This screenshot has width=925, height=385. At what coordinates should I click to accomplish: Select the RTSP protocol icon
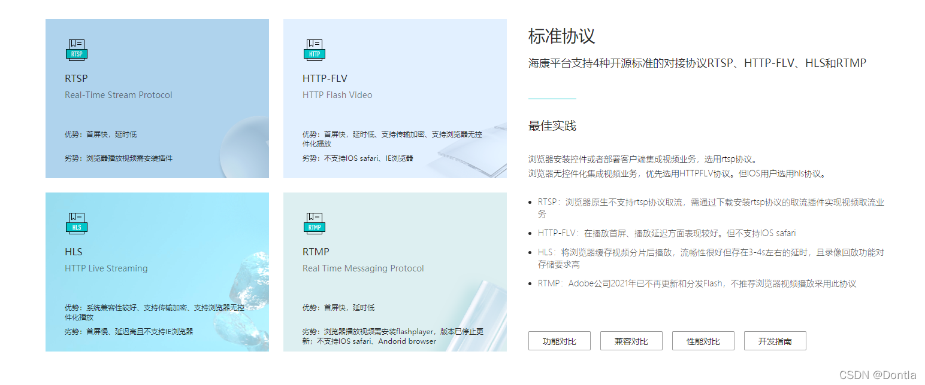(x=76, y=50)
